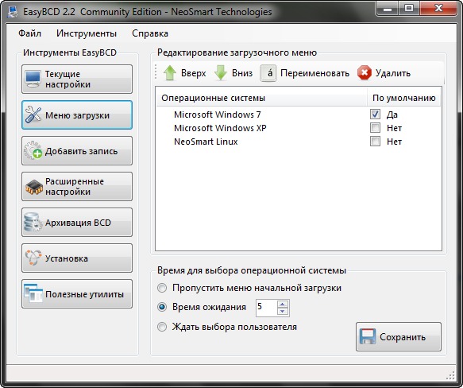Open Добавить запись gear-plus icon
The height and width of the screenshot is (388, 463).
point(33,151)
